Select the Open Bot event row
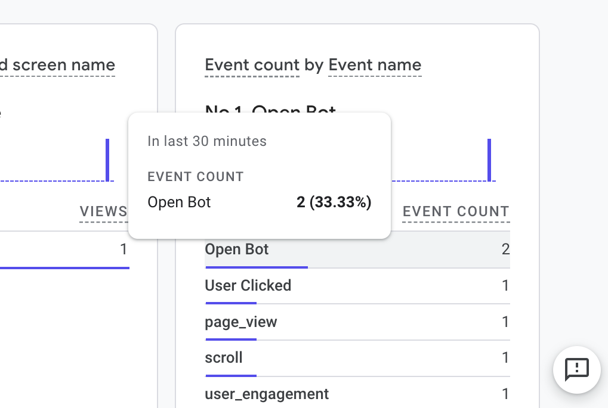This screenshot has height=408, width=608. click(236, 249)
